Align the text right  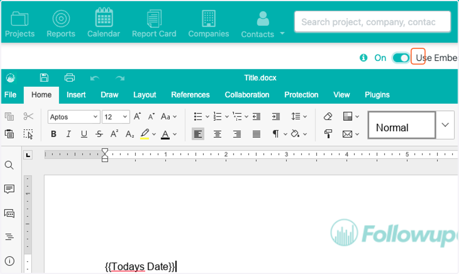(237, 134)
